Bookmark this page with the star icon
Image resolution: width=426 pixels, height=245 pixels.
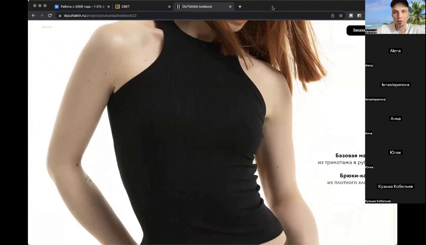(340, 16)
